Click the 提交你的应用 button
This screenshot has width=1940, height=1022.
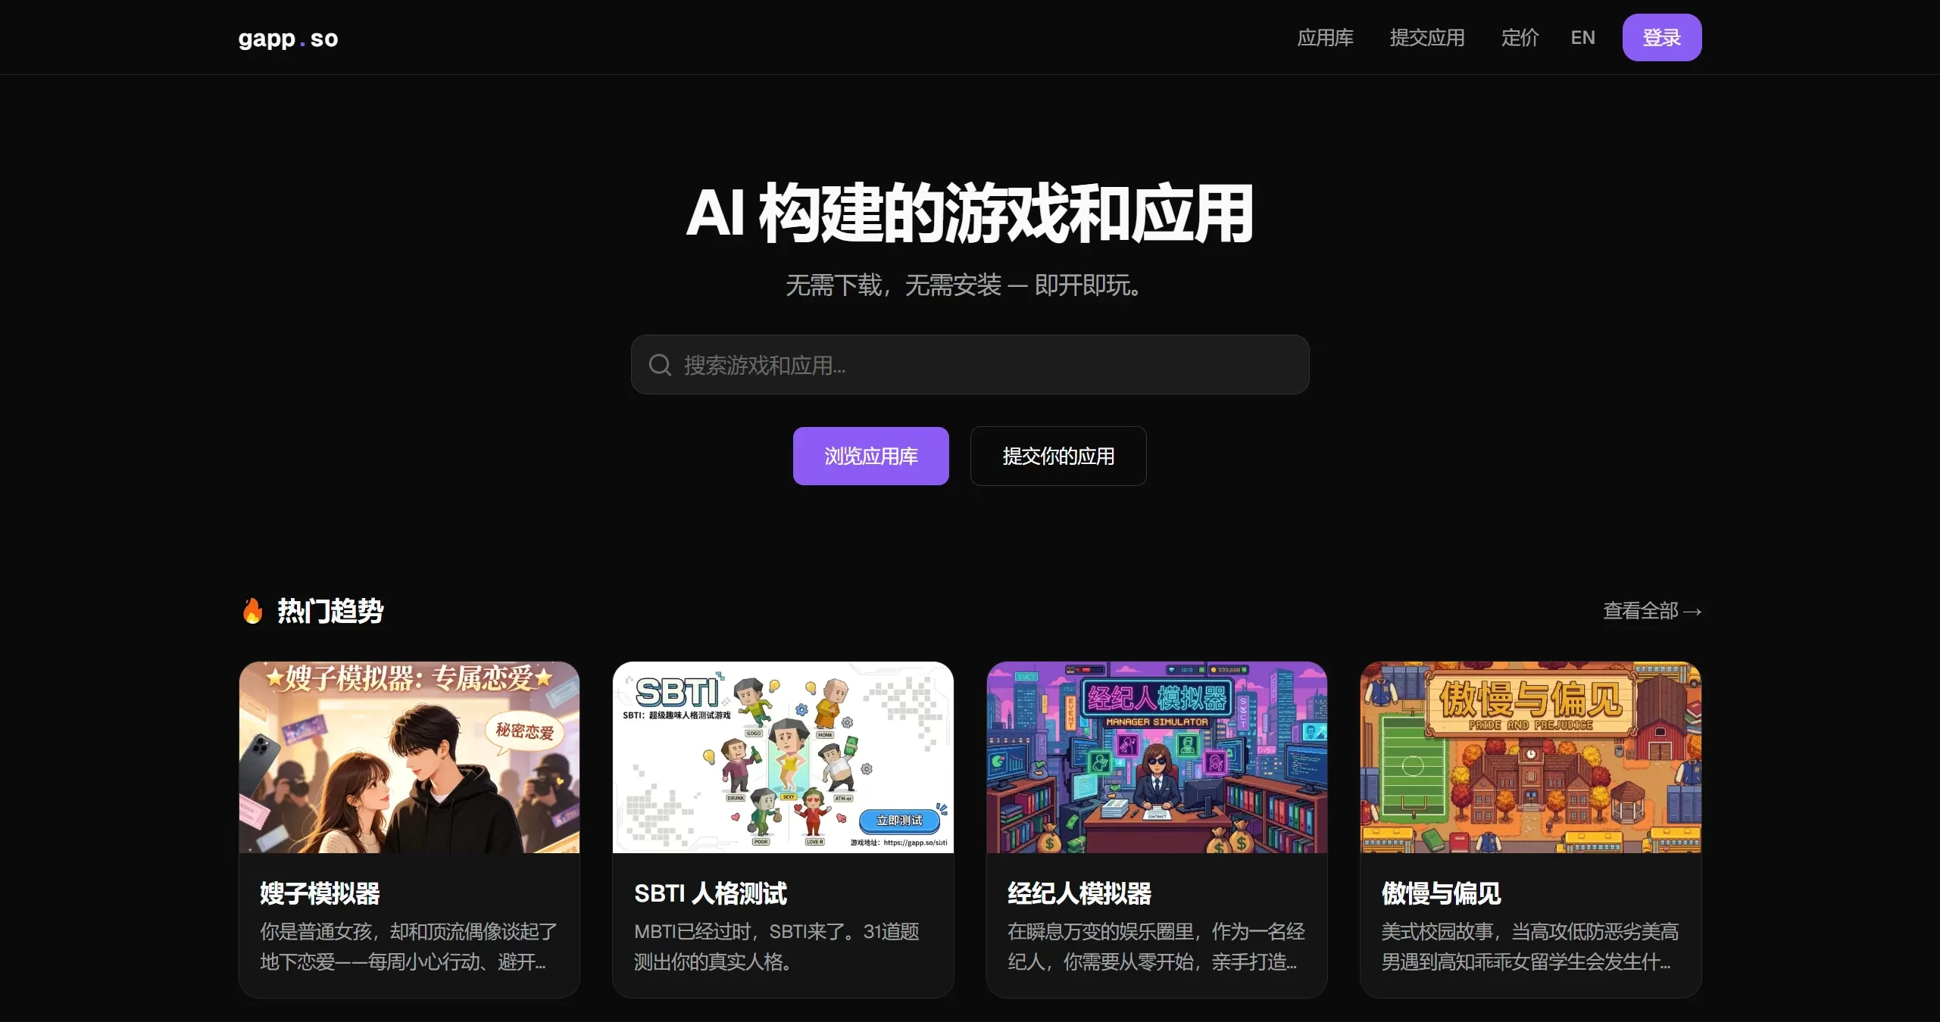[1057, 456]
